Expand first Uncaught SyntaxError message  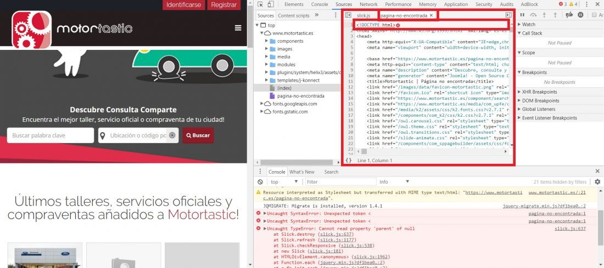(x=265, y=213)
